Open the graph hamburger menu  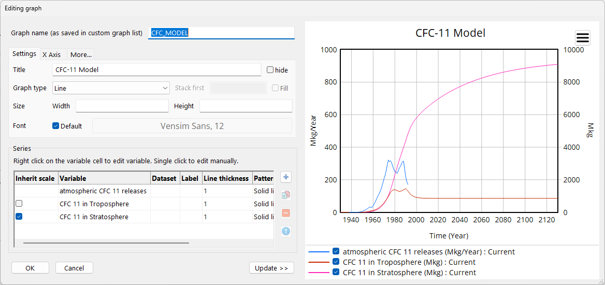pos(583,38)
